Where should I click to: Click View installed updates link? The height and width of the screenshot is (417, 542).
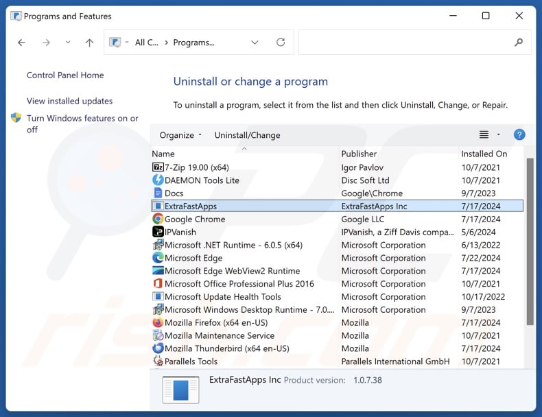click(69, 101)
